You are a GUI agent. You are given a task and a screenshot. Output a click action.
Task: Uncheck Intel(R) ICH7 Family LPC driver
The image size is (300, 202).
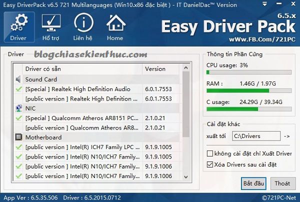tap(18, 147)
